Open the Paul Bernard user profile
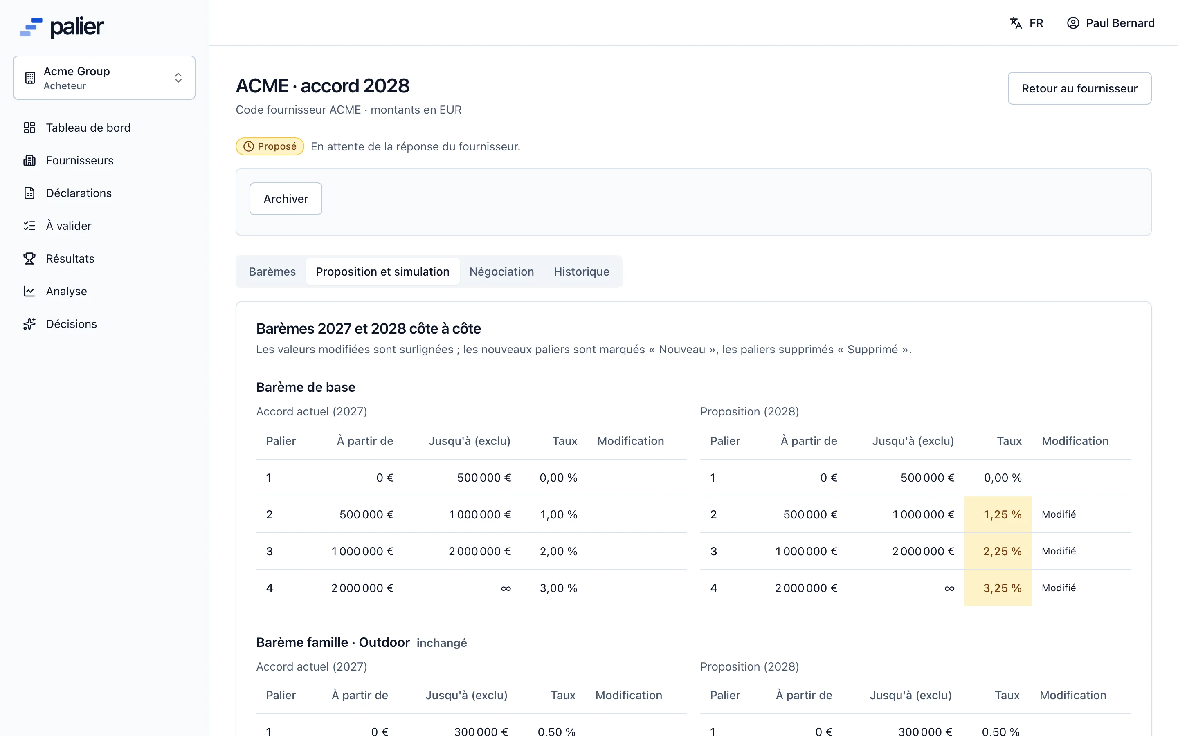Image resolution: width=1178 pixels, height=736 pixels. point(1111,23)
